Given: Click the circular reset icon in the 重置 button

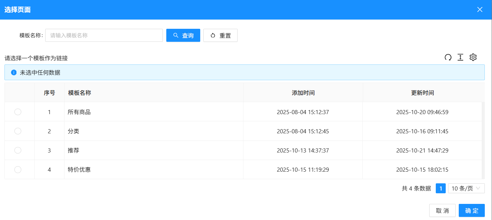Looking at the screenshot, I should click(x=213, y=35).
